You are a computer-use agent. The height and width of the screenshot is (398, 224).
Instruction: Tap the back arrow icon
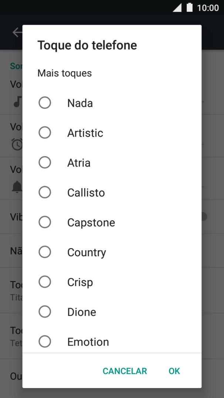tap(17, 32)
